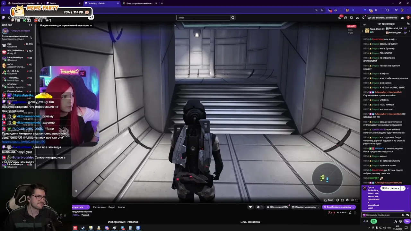This screenshot has width=411, height=231.
Task: Toggle picture-in-picture mini player icon
Action: [352, 200]
